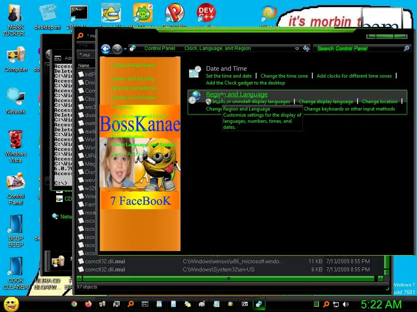Open 'Add clocks for different time zones'
The image size is (417, 312).
click(x=354, y=76)
